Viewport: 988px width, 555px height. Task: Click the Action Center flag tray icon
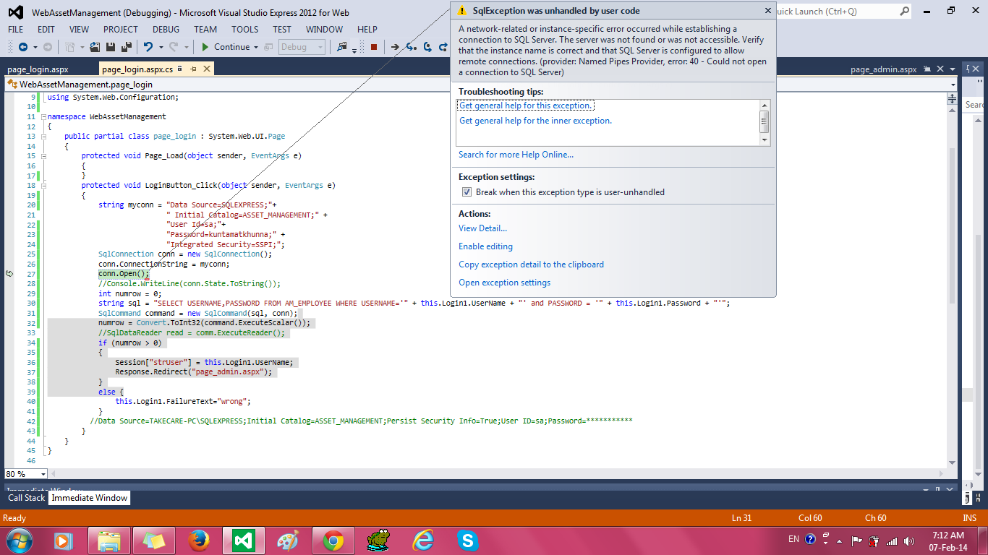tap(856, 541)
